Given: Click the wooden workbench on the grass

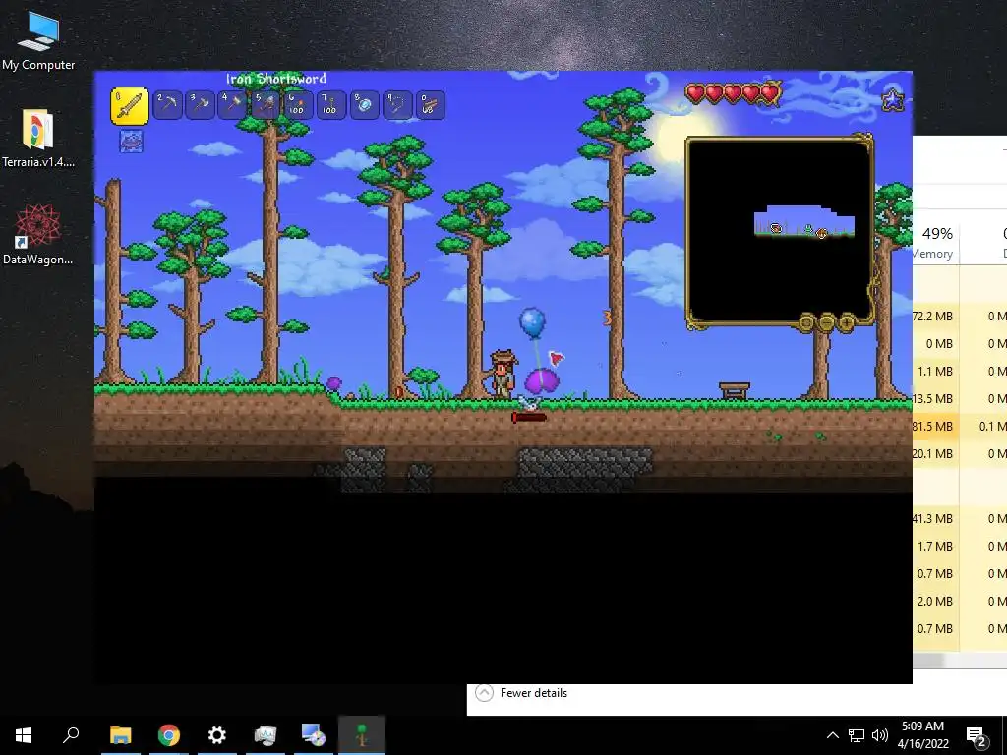Looking at the screenshot, I should 735,390.
